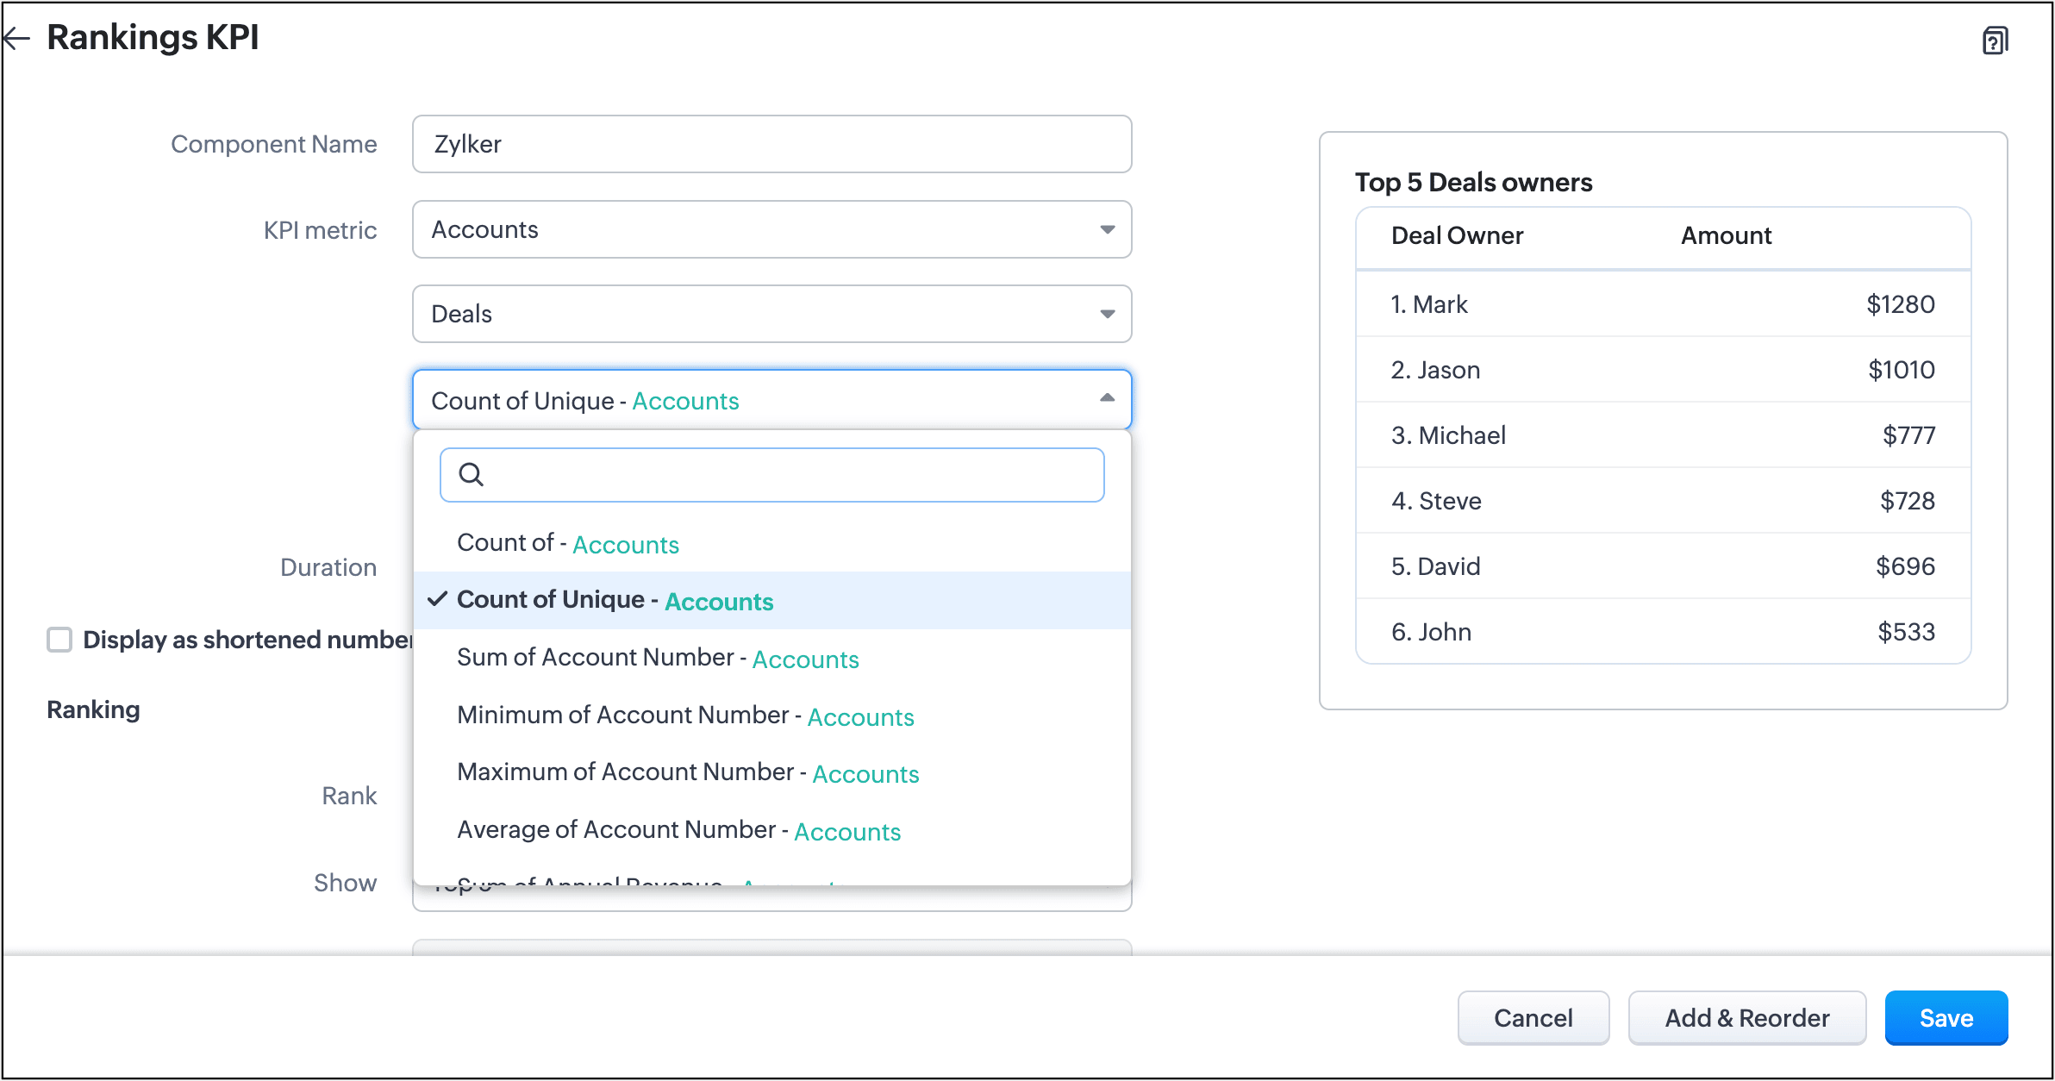Focus the Component Name field Zylker
Screen dimensions: 2055x1081
pos(771,144)
